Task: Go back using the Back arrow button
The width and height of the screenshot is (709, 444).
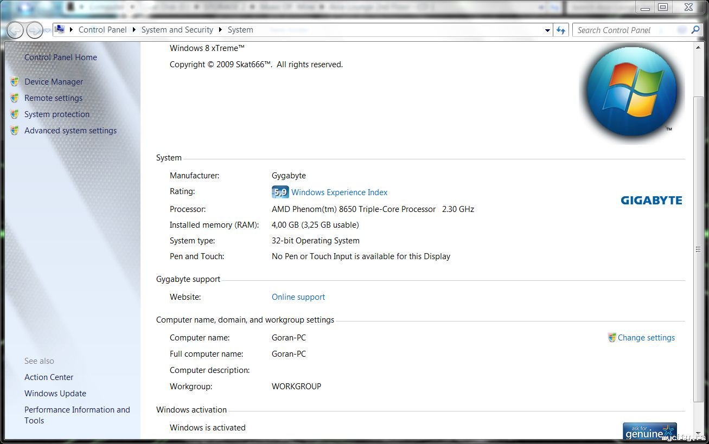Action: click(15, 30)
